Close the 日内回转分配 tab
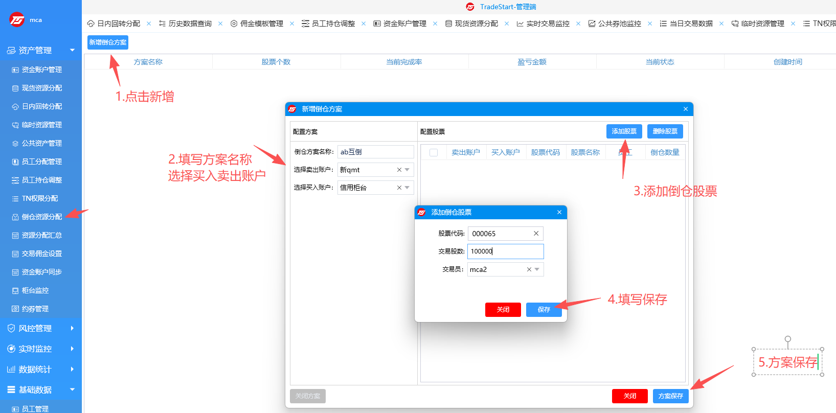Image resolution: width=836 pixels, height=413 pixels. point(149,24)
